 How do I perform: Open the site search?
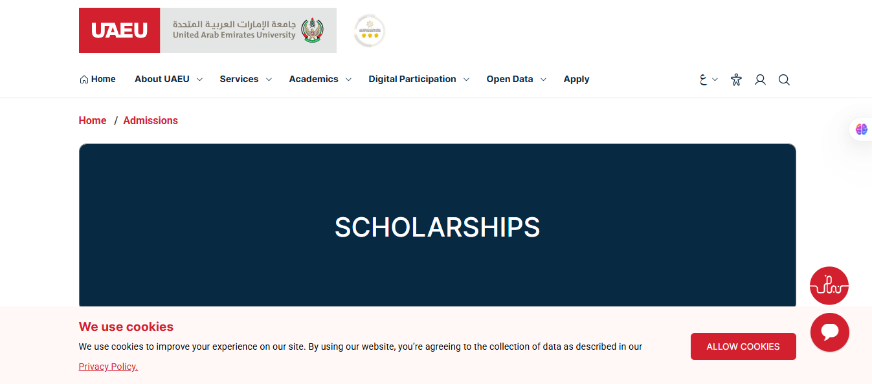pos(784,80)
